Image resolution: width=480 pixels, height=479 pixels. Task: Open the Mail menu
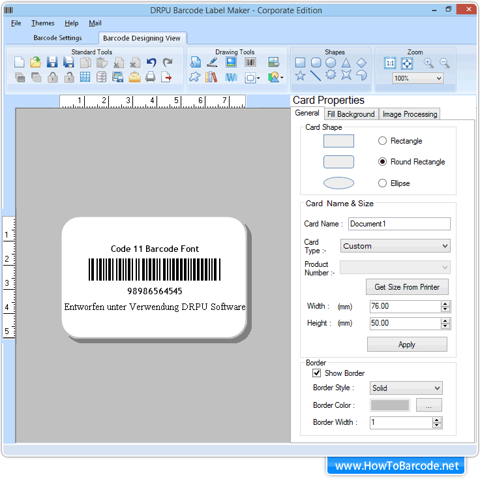(x=95, y=23)
